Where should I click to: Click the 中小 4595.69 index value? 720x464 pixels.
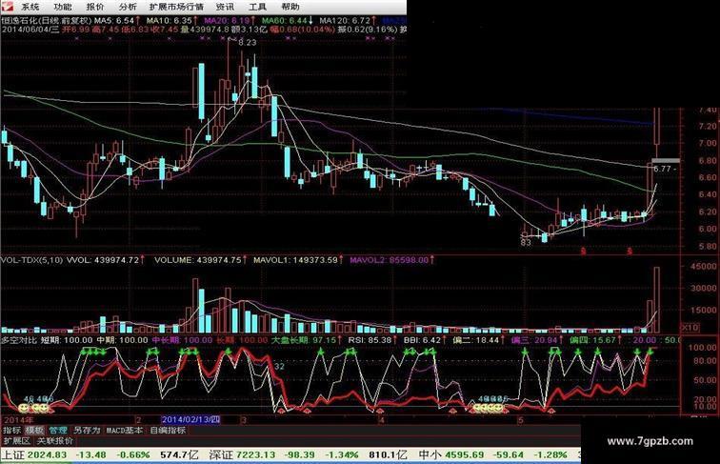coord(450,455)
